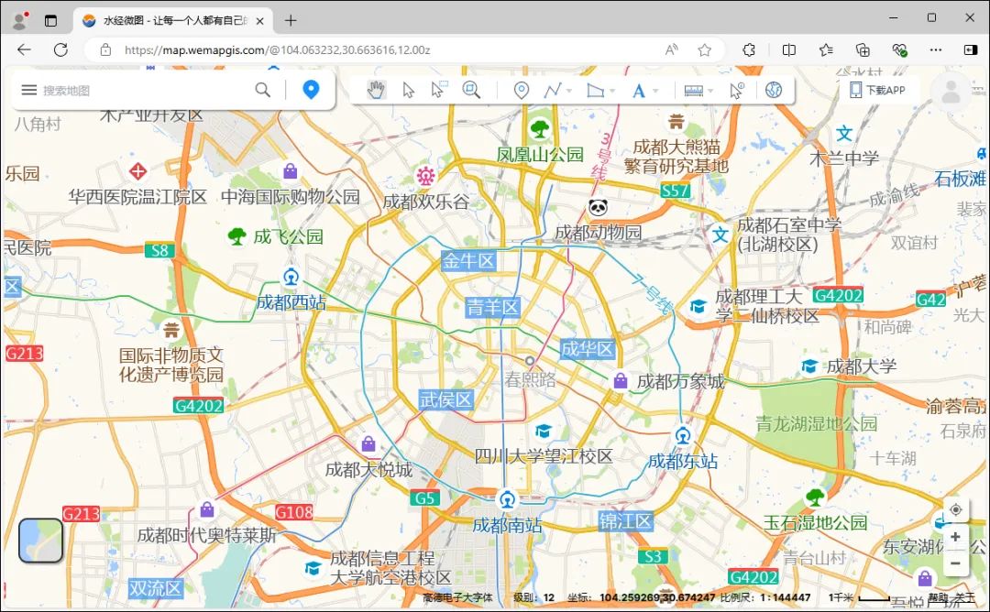The height and width of the screenshot is (612, 990).
Task: Zoom out with the minus button
Action: click(956, 563)
